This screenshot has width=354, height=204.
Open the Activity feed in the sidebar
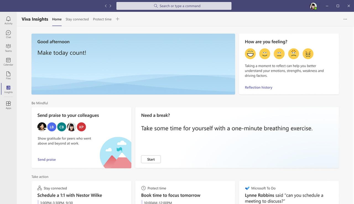point(8,20)
